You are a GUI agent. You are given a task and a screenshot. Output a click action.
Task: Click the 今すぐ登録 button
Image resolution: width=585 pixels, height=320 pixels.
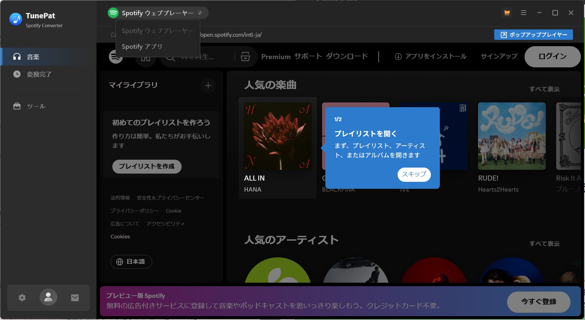538,302
